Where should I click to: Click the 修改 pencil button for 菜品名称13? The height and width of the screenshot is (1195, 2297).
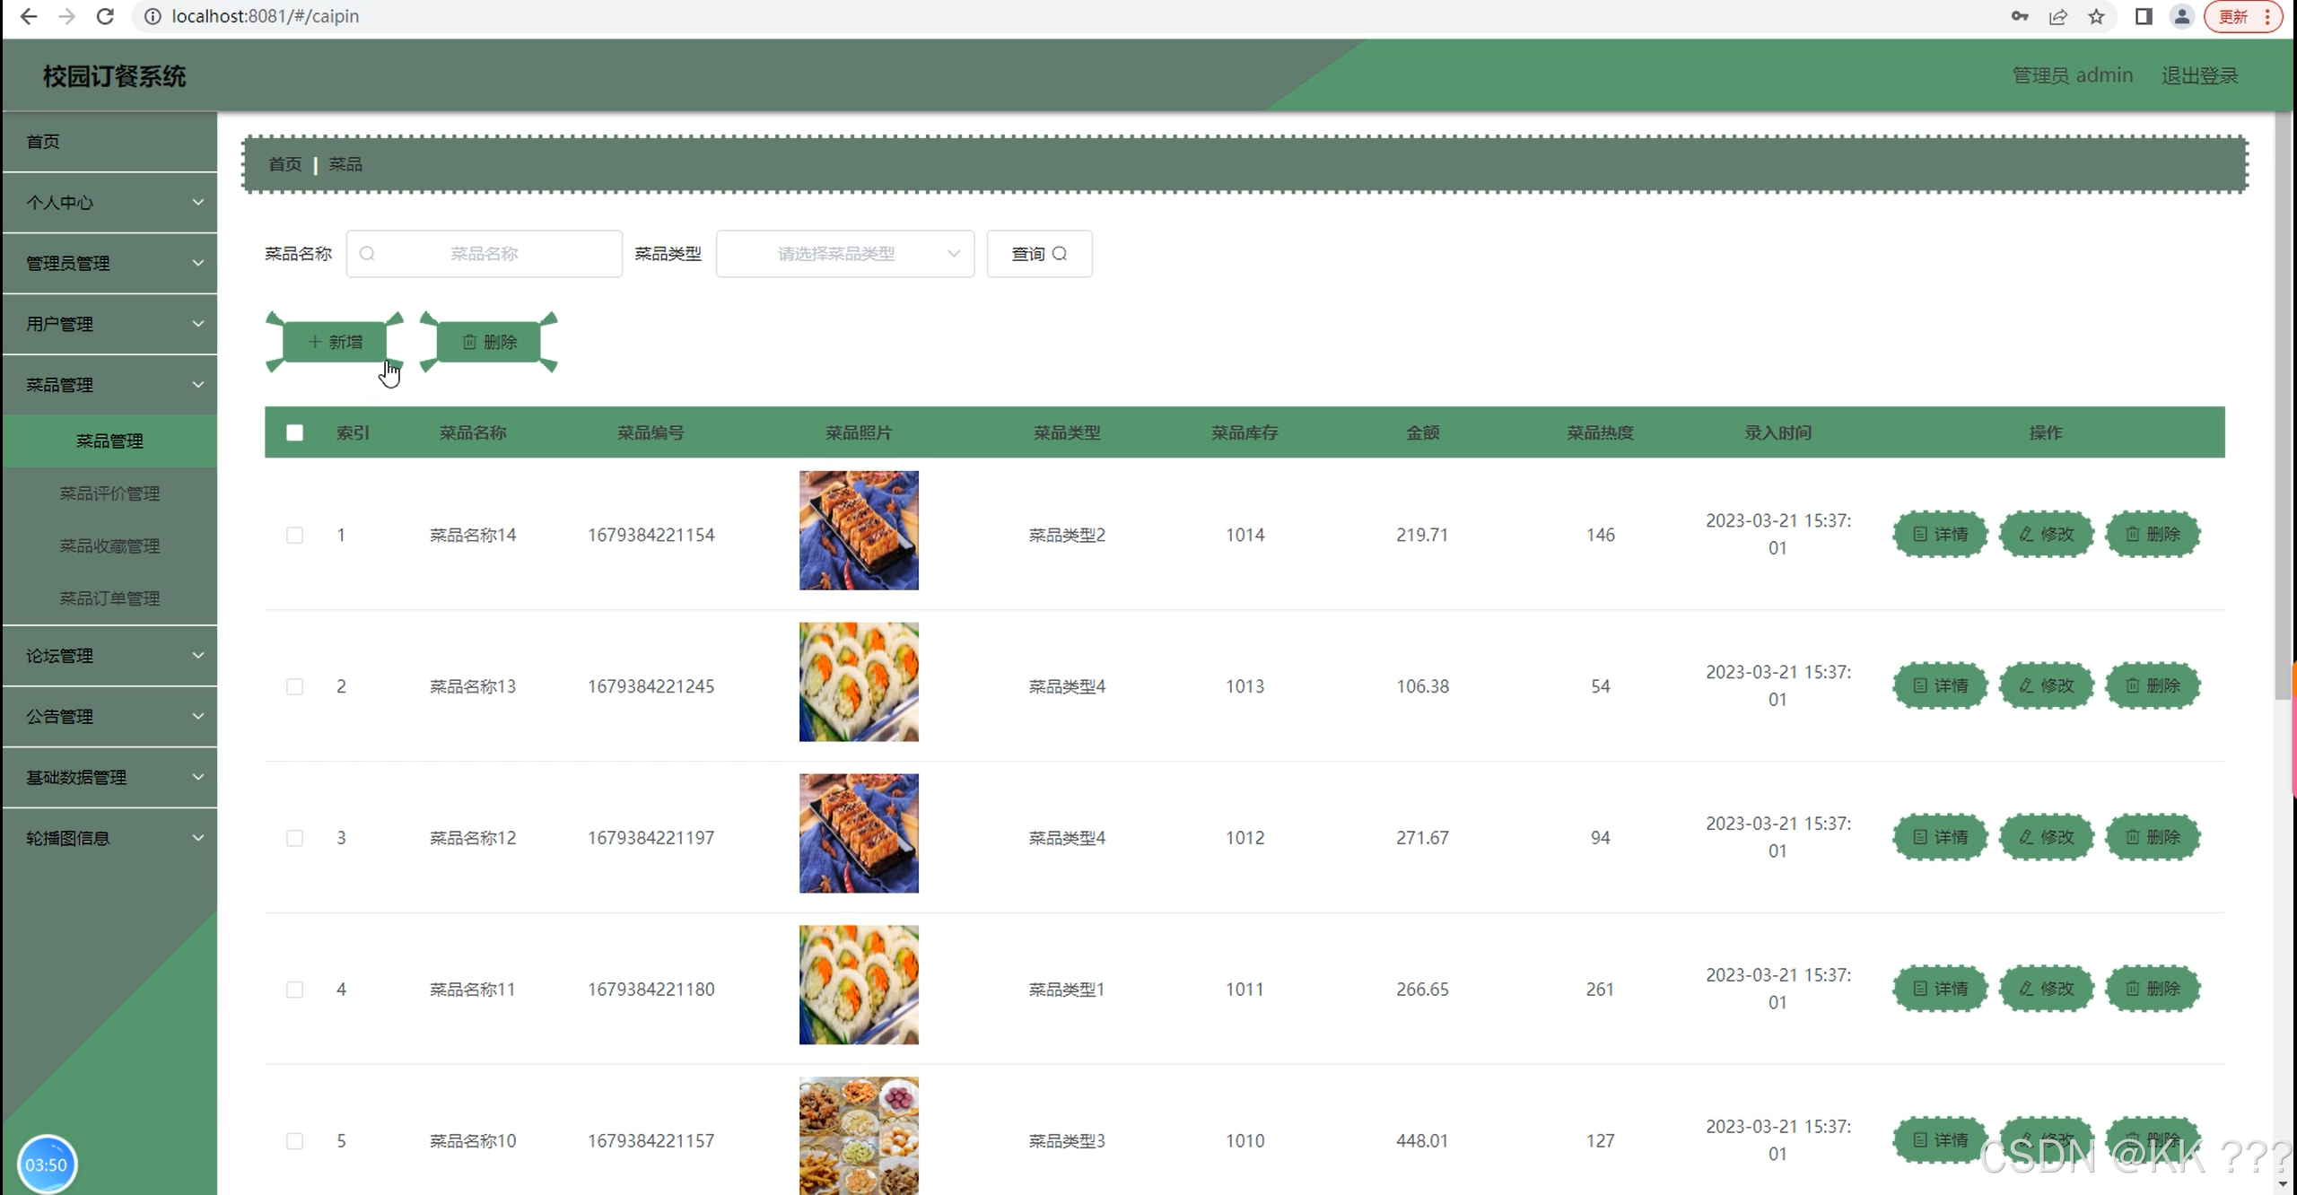coord(2046,686)
